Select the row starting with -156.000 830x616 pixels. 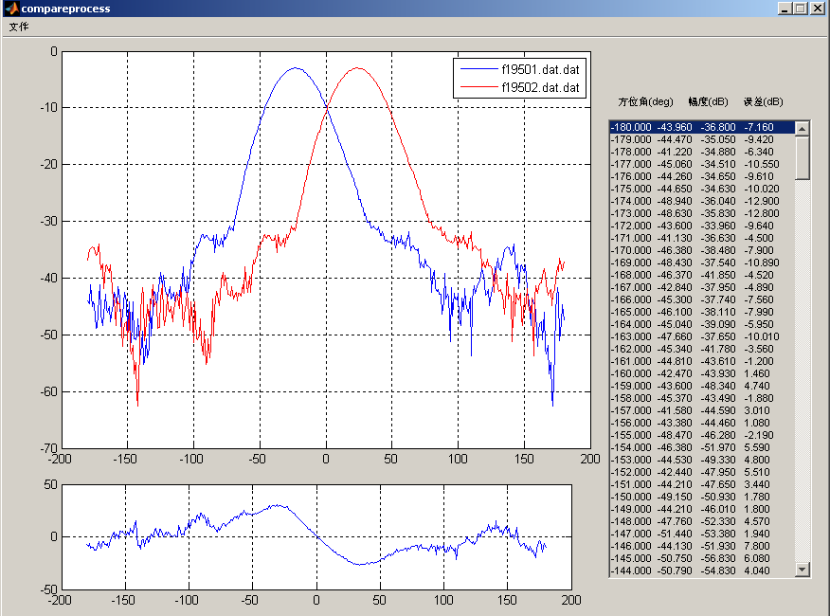pyautogui.click(x=702, y=423)
